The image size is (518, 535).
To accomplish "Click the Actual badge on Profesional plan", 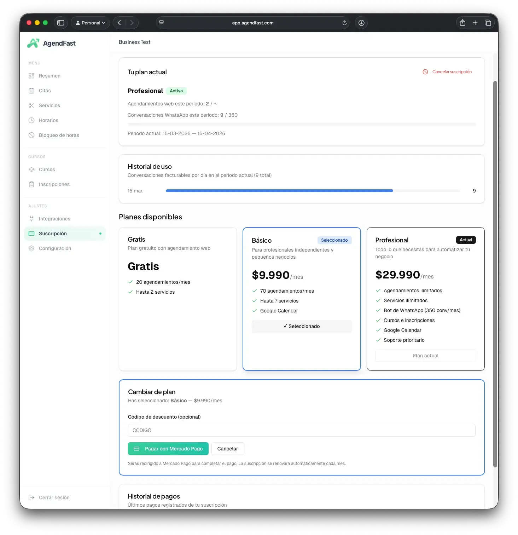I will [466, 240].
